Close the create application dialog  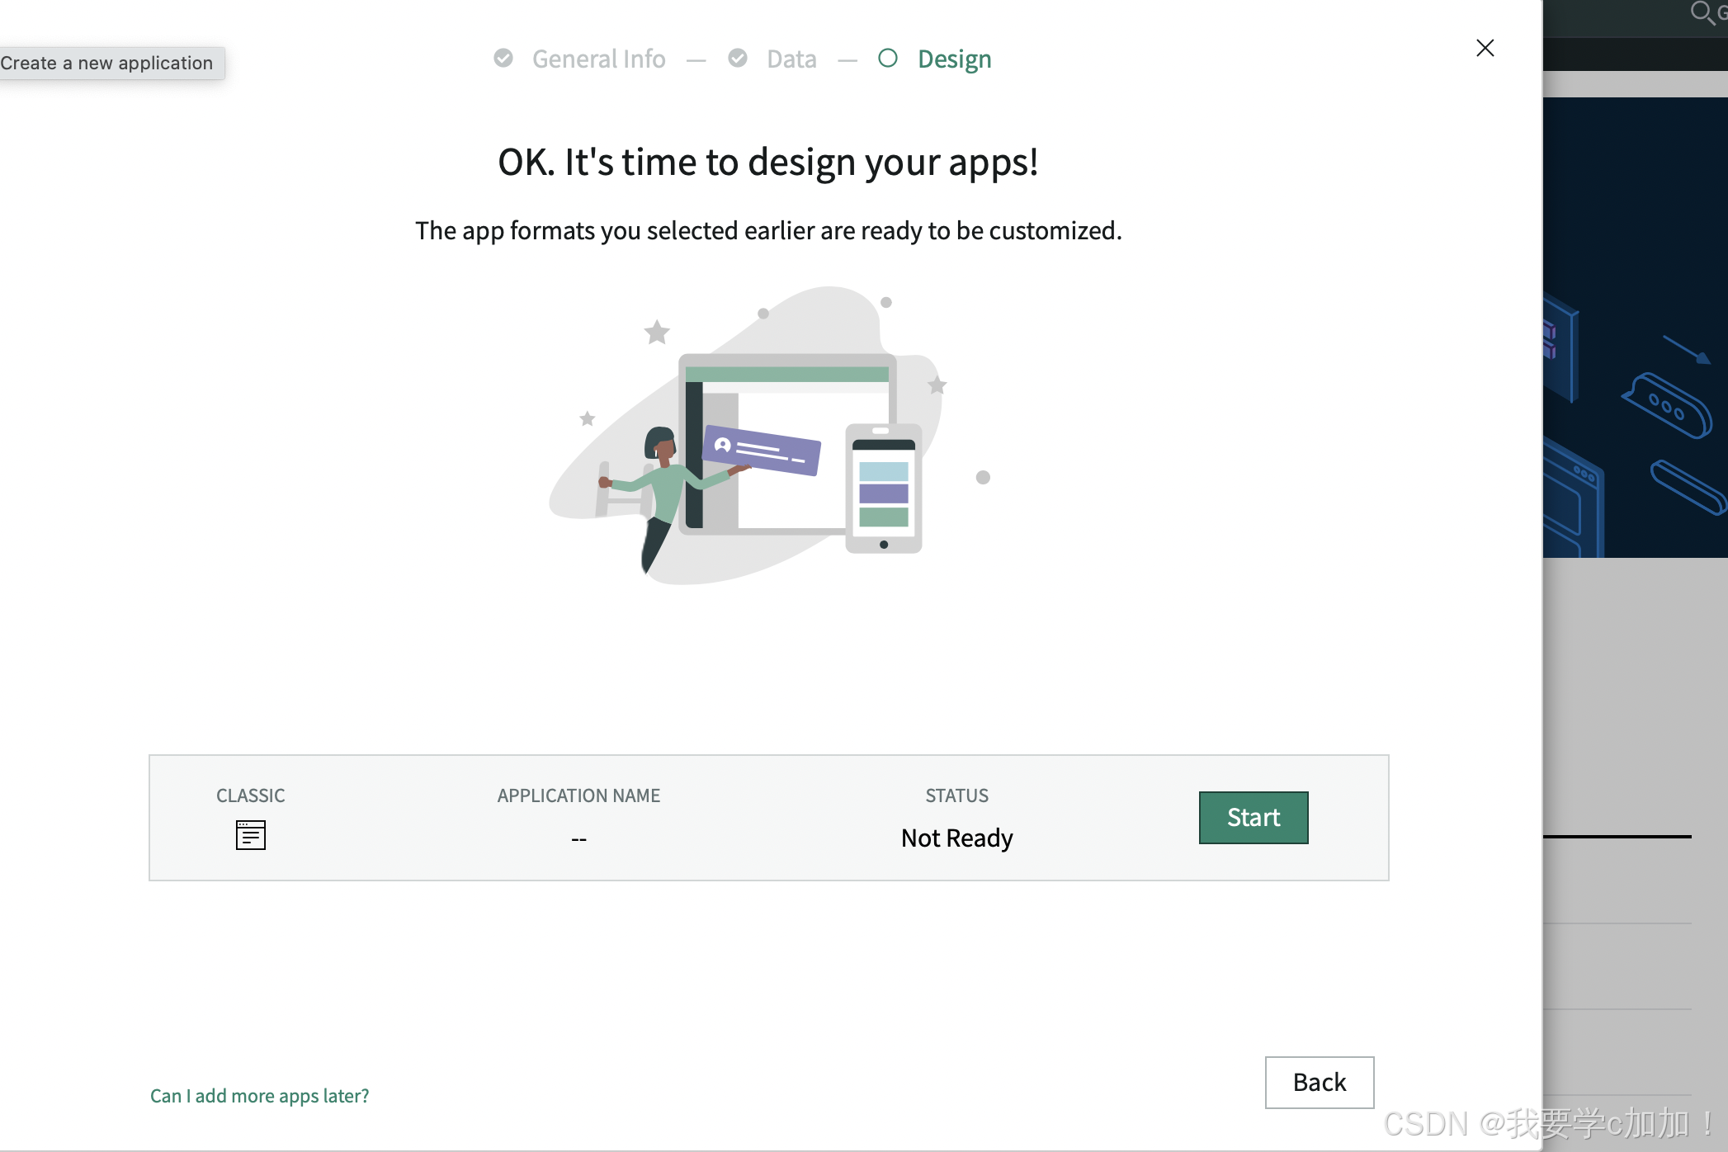(x=1485, y=48)
